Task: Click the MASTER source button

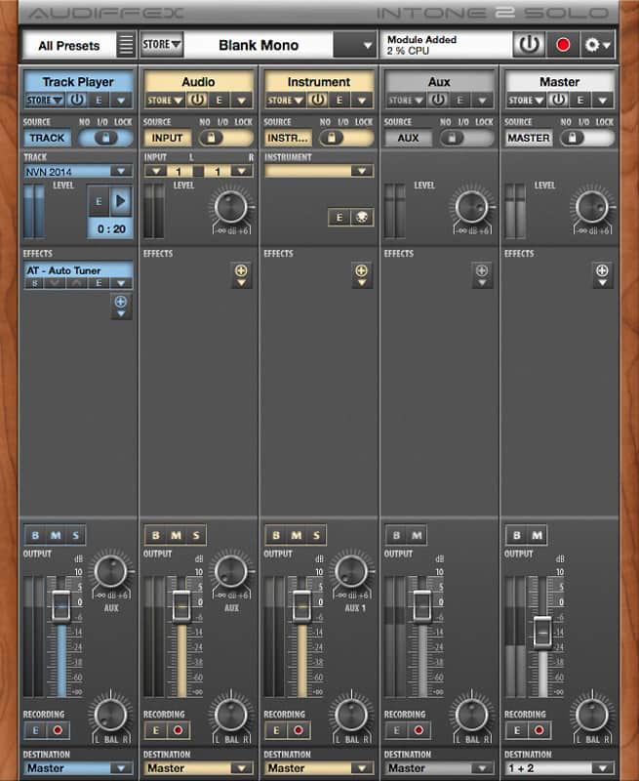Action: pos(529,138)
